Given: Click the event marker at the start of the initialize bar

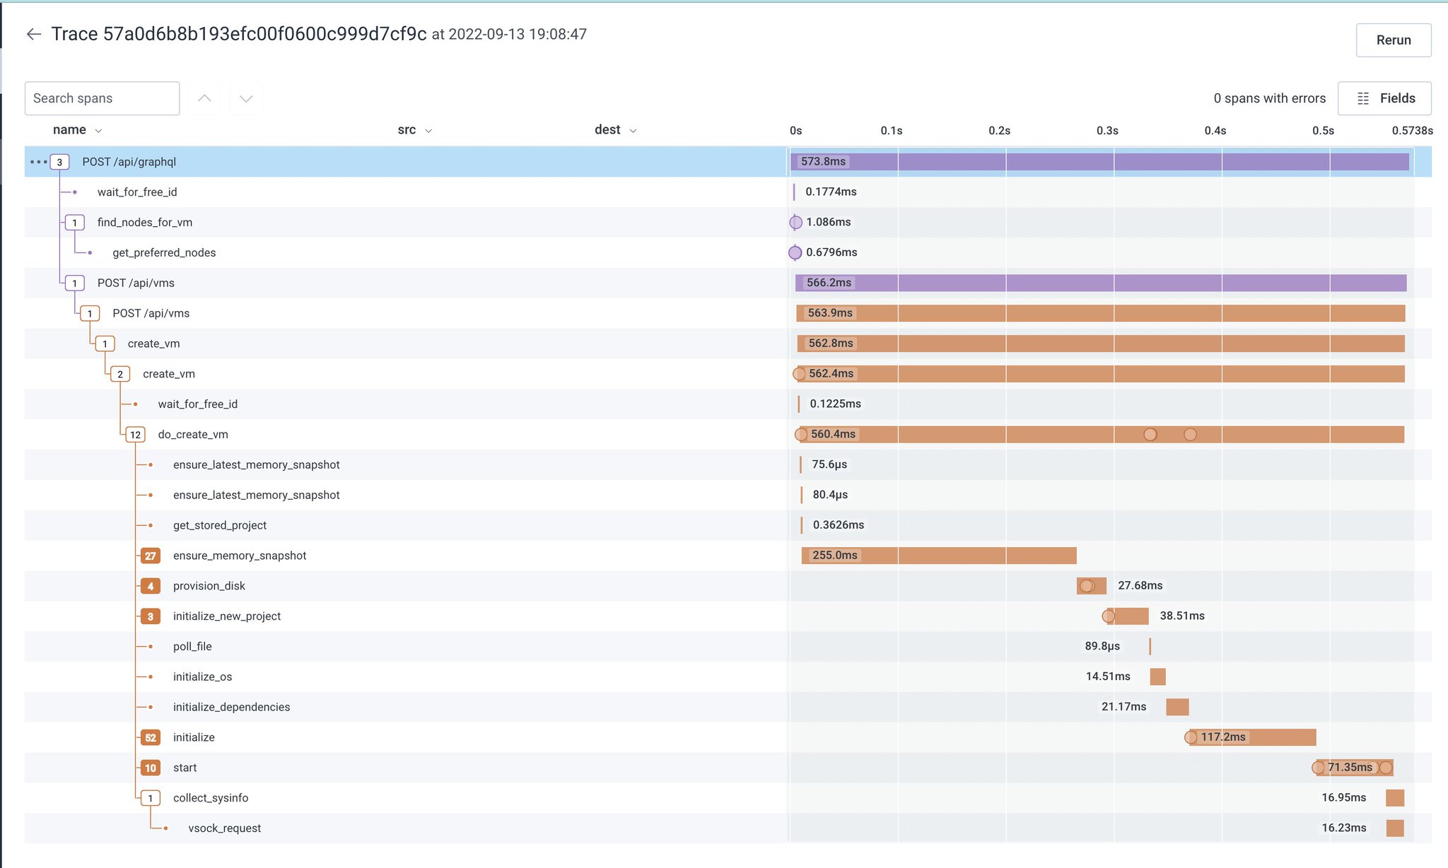Looking at the screenshot, I should (1191, 737).
